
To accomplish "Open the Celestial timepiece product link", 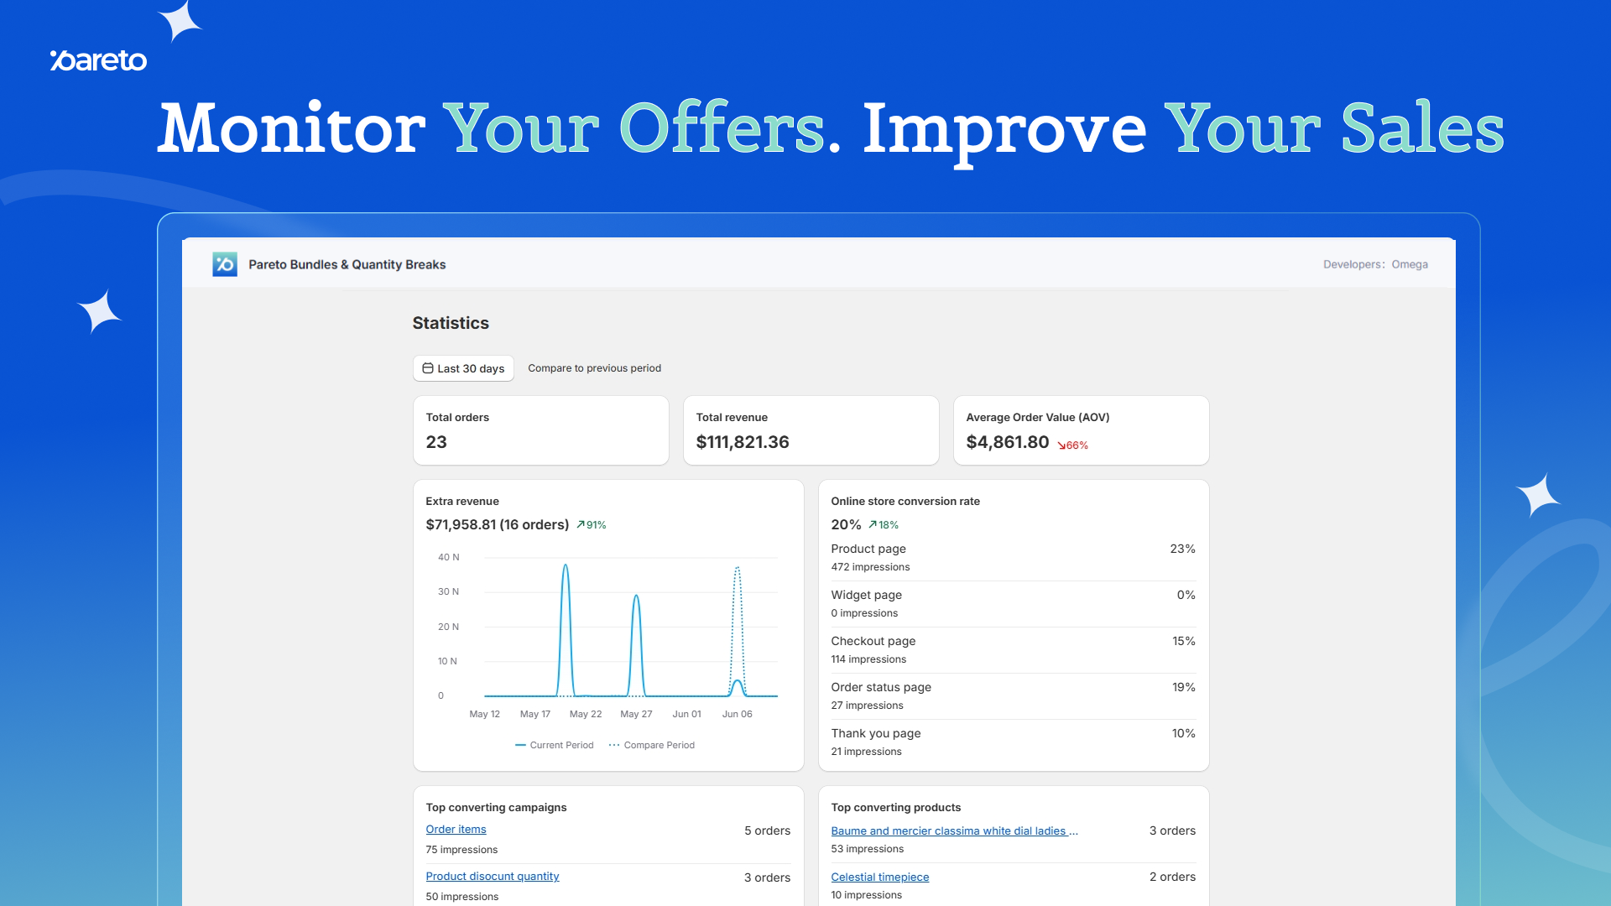I will tap(879, 877).
